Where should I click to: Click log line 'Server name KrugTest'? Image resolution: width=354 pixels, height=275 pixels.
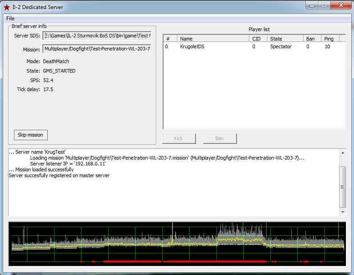click(x=37, y=152)
